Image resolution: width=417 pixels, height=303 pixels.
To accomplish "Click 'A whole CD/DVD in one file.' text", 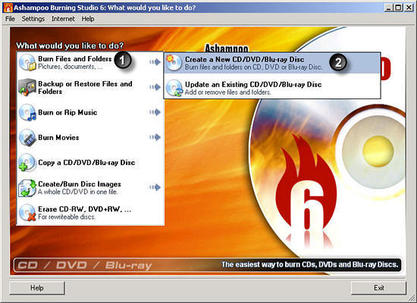I will coord(77,192).
